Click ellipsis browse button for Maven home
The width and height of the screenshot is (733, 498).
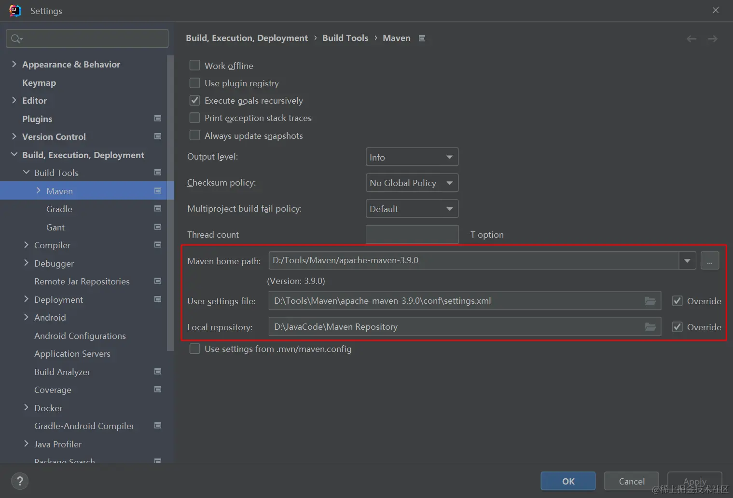710,261
